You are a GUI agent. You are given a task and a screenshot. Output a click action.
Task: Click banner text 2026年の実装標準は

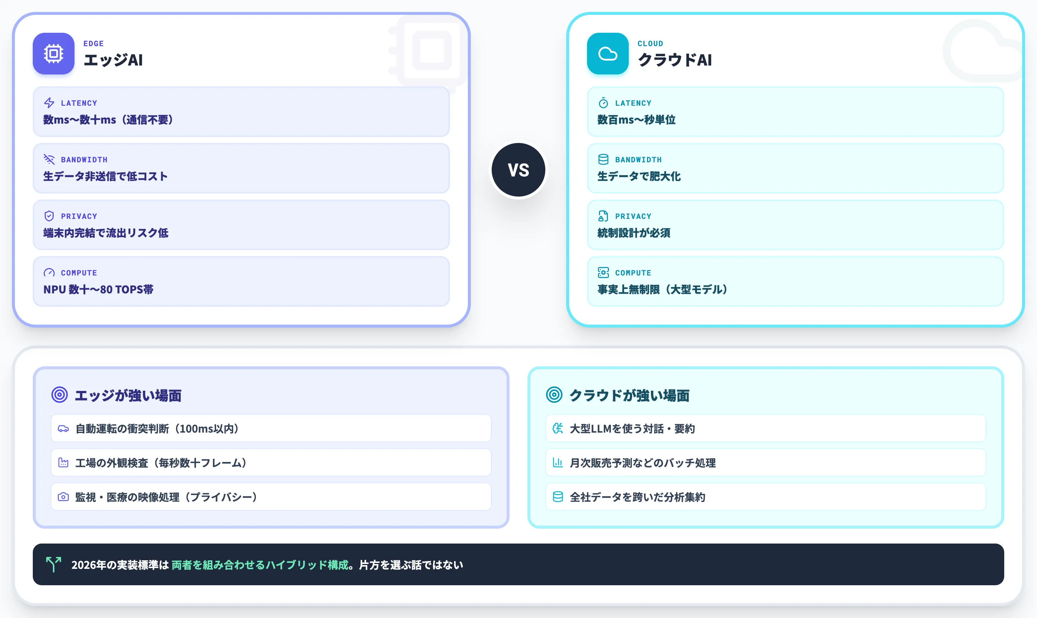(120, 565)
